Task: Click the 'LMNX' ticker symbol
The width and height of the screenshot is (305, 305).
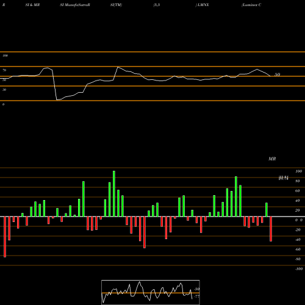Action: point(203,5)
